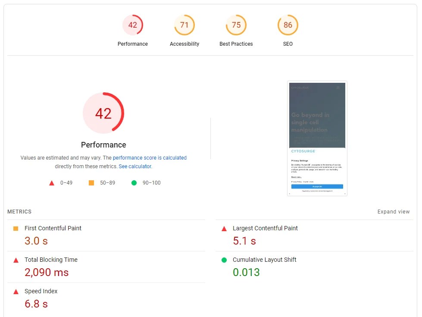Click the red triangle beside Largest Contentful Paint
The width and height of the screenshot is (422, 317).
(x=224, y=229)
